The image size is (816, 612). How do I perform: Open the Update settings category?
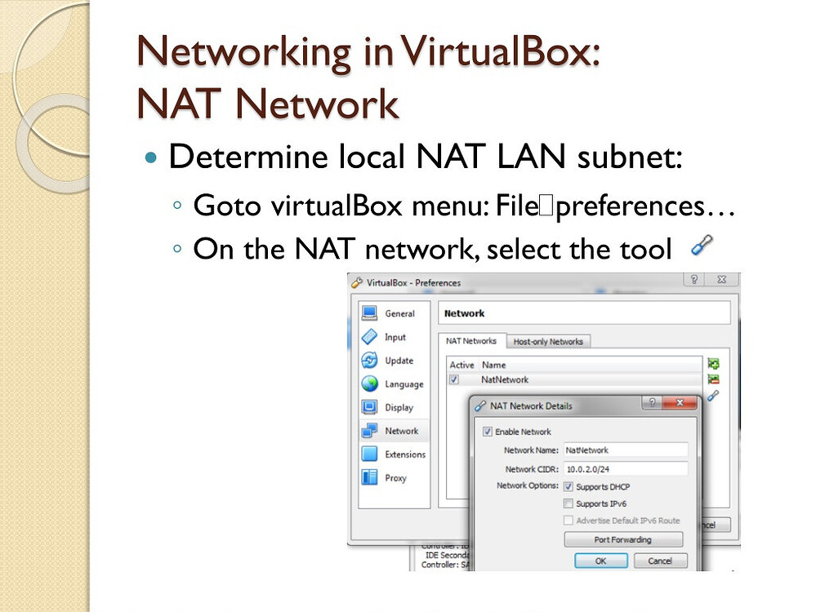(394, 361)
